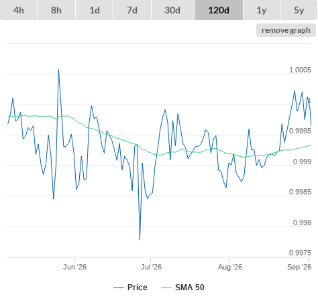The width and height of the screenshot is (318, 305).
Task: Click the green SMA 50 legend marker
Action: 166,288
